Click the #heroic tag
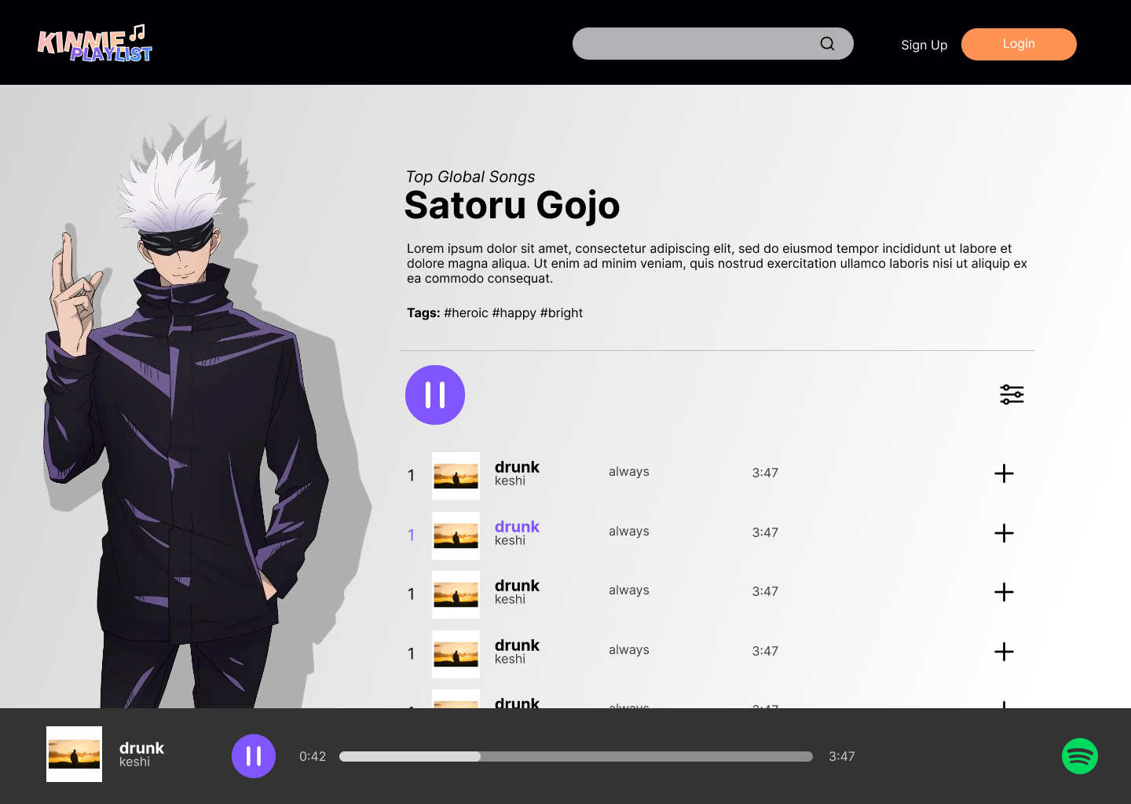This screenshot has width=1131, height=804. pyautogui.click(x=466, y=312)
